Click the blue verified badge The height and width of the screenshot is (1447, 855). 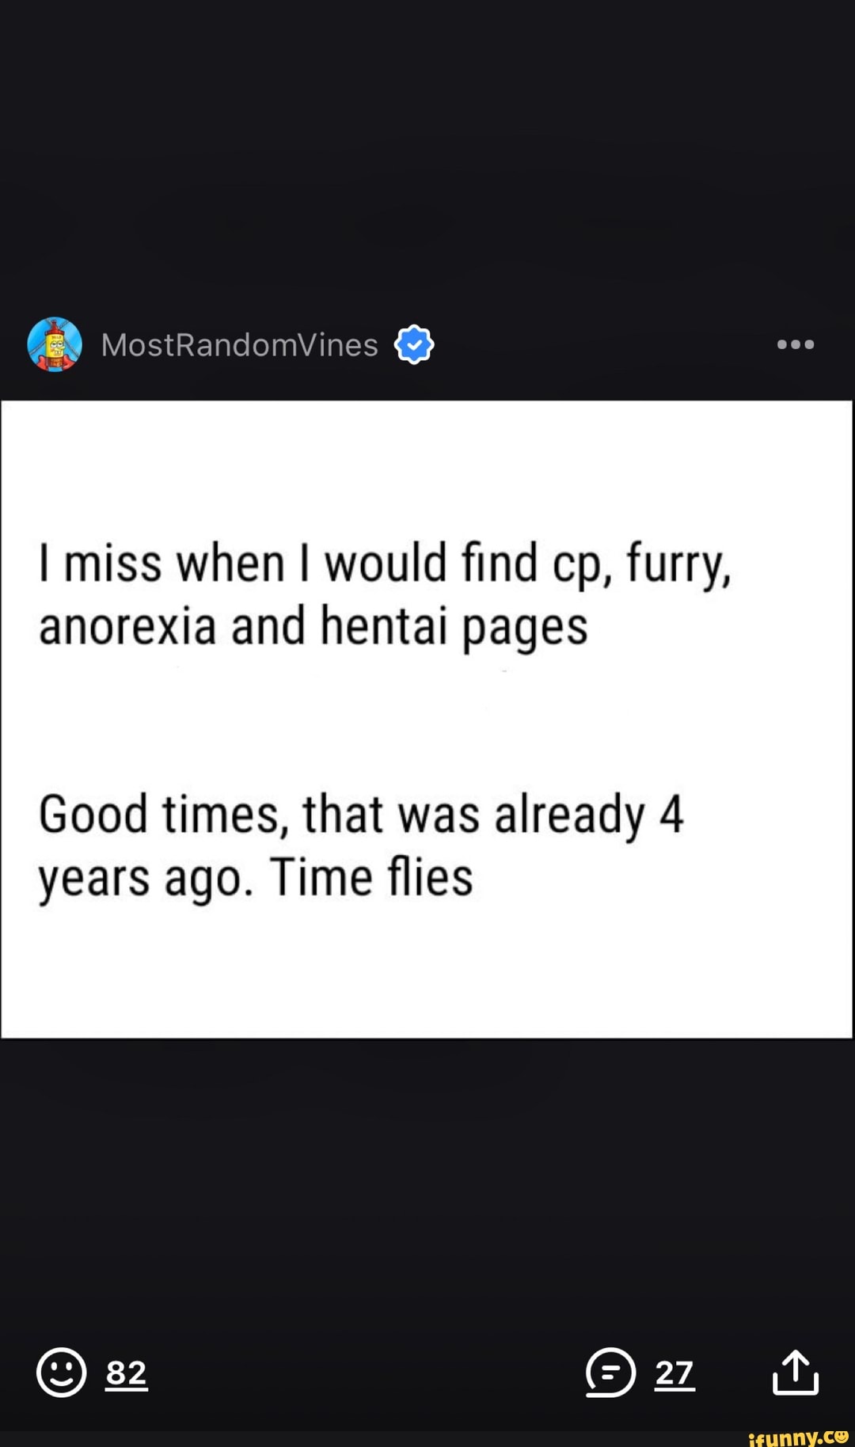(414, 344)
